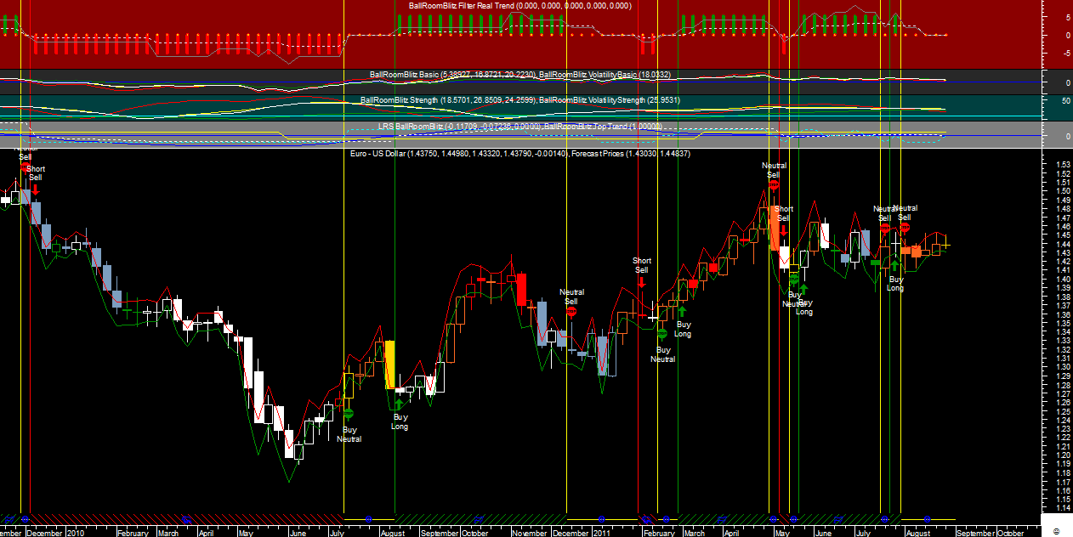This screenshot has width=1073, height=537.
Task: Click the second red Neutral Sell stop icon in July 2011
Action: (x=906, y=227)
